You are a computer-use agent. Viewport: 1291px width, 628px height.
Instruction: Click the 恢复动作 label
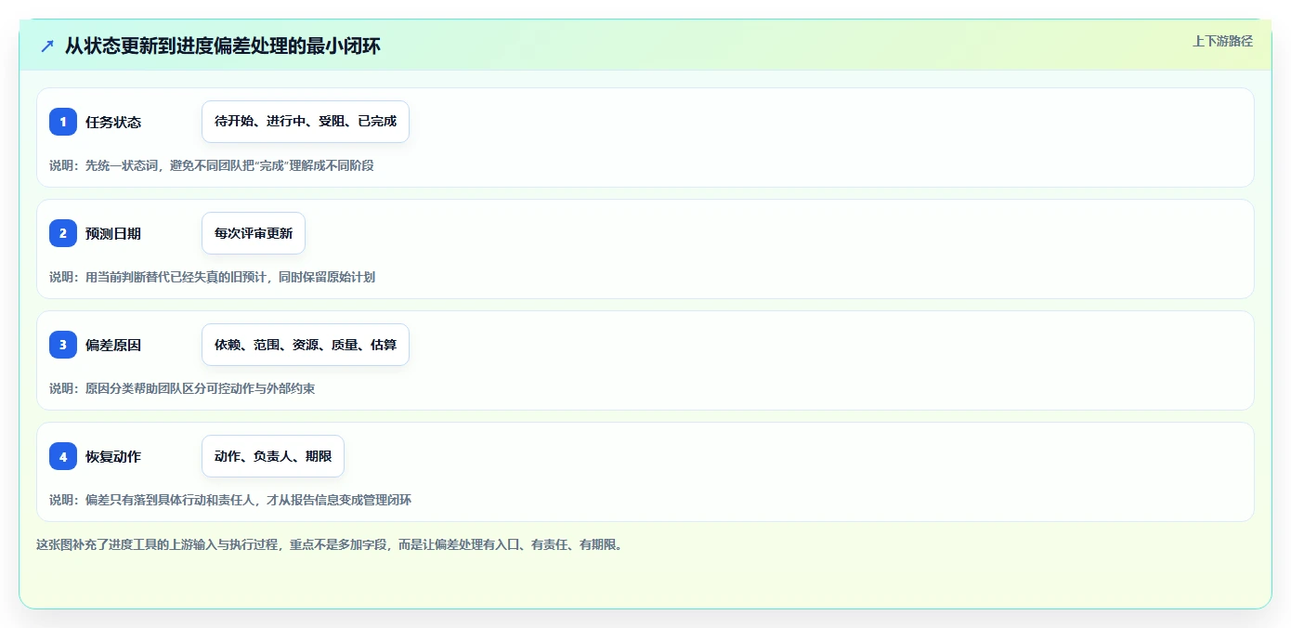tap(113, 456)
